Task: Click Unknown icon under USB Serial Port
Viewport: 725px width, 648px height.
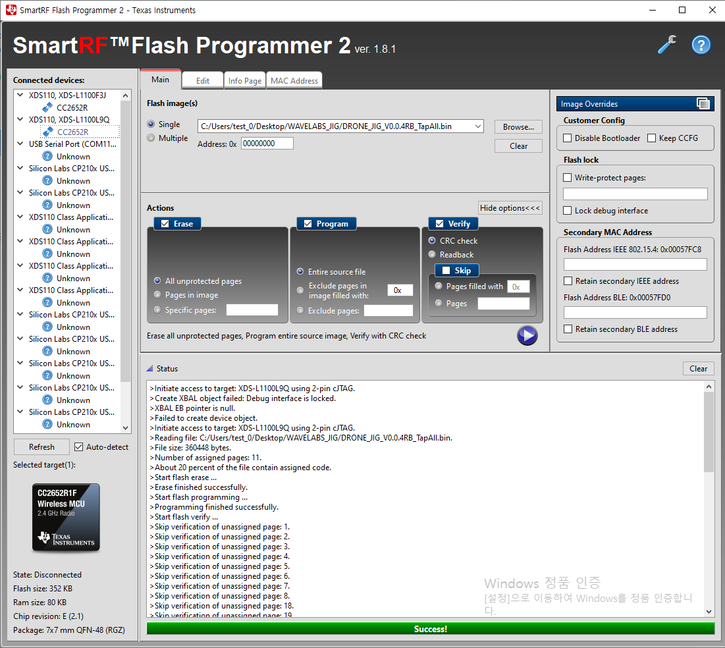Action: tap(47, 156)
